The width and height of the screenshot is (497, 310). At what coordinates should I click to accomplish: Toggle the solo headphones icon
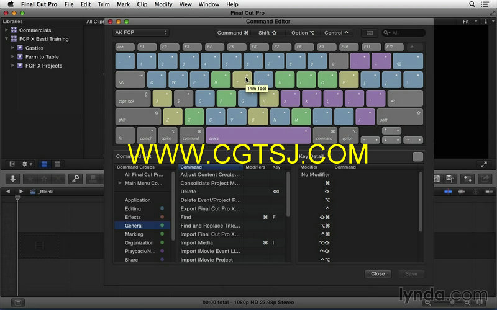[x=475, y=192]
